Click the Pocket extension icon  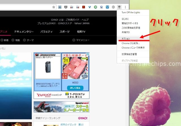pos(66,6)
